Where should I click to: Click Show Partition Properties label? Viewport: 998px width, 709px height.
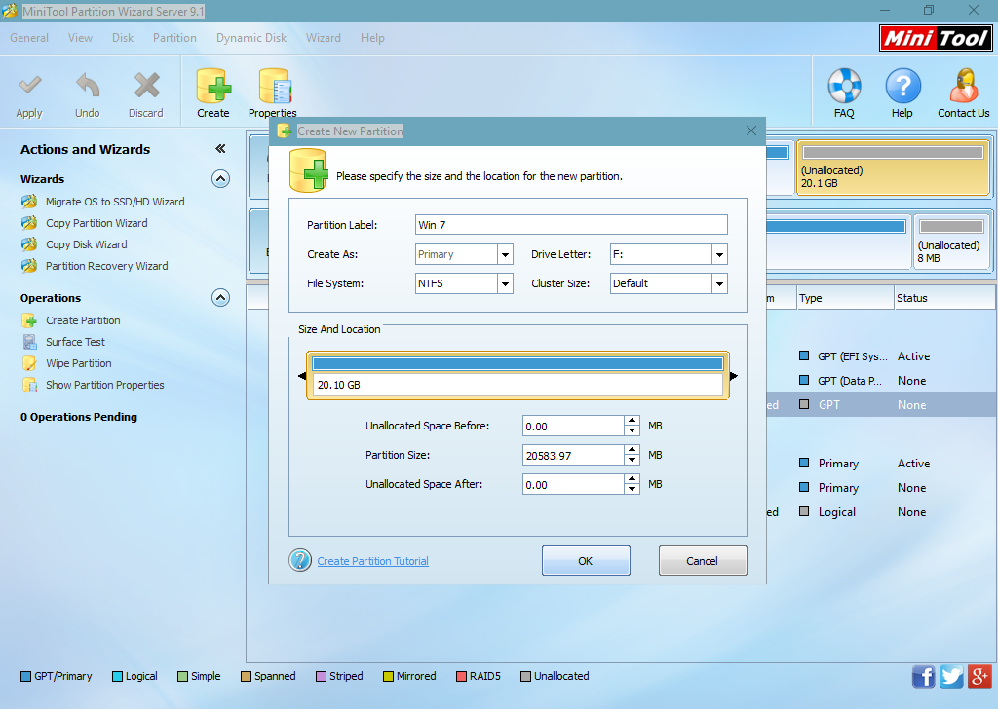click(105, 385)
